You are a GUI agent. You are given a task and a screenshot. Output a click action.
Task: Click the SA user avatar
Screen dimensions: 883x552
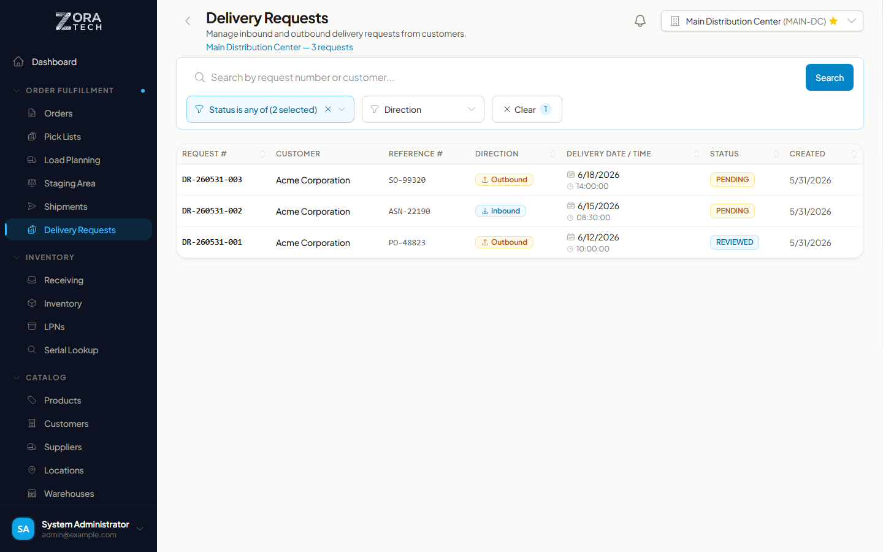(23, 529)
